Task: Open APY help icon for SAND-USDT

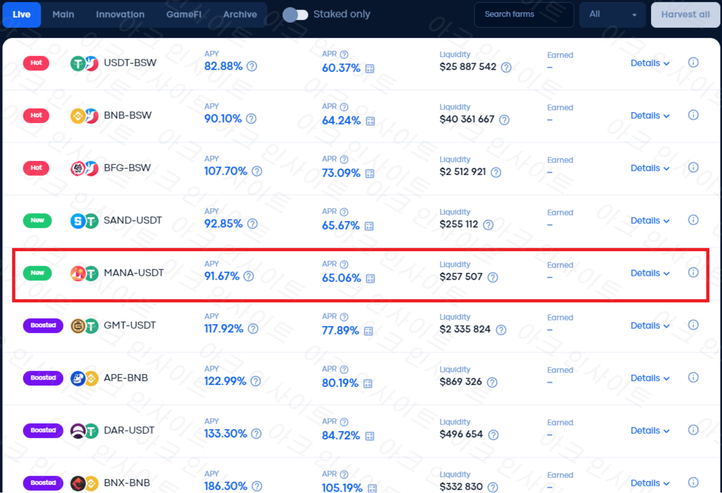Action: coord(252,224)
